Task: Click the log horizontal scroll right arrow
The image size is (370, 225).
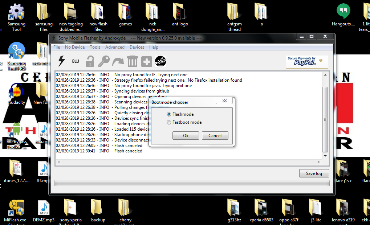Action: pos(319,162)
